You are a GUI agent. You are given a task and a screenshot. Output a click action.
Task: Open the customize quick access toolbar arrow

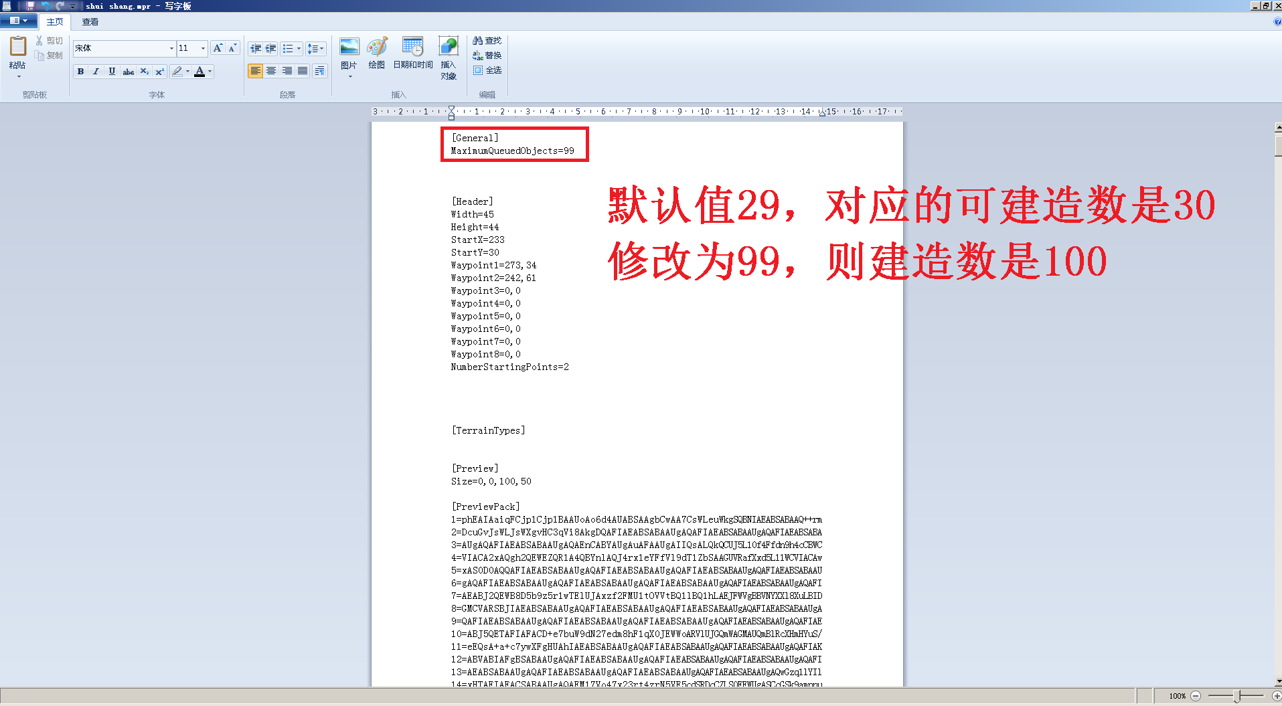coord(72,6)
